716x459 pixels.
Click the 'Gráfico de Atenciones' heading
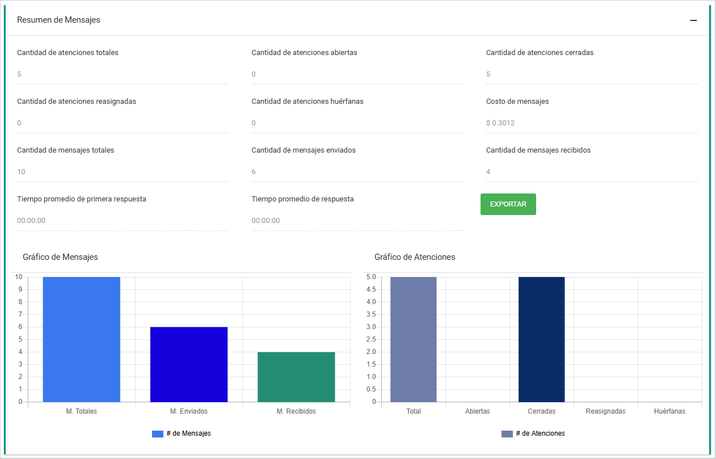[414, 256]
